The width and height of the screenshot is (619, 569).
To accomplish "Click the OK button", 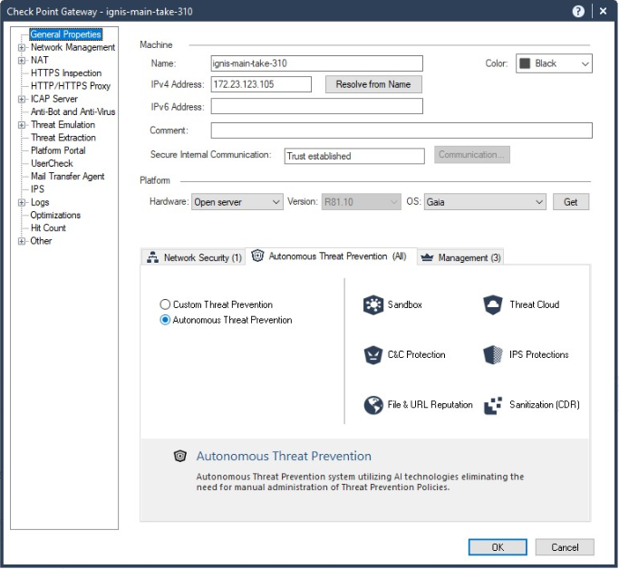I will [498, 547].
